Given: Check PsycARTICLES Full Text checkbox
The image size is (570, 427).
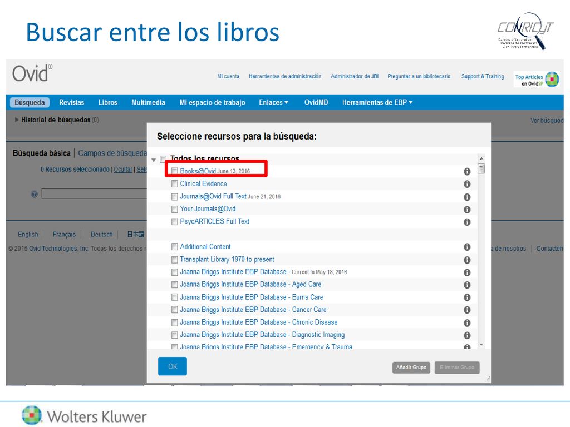Looking at the screenshot, I should pos(174,221).
